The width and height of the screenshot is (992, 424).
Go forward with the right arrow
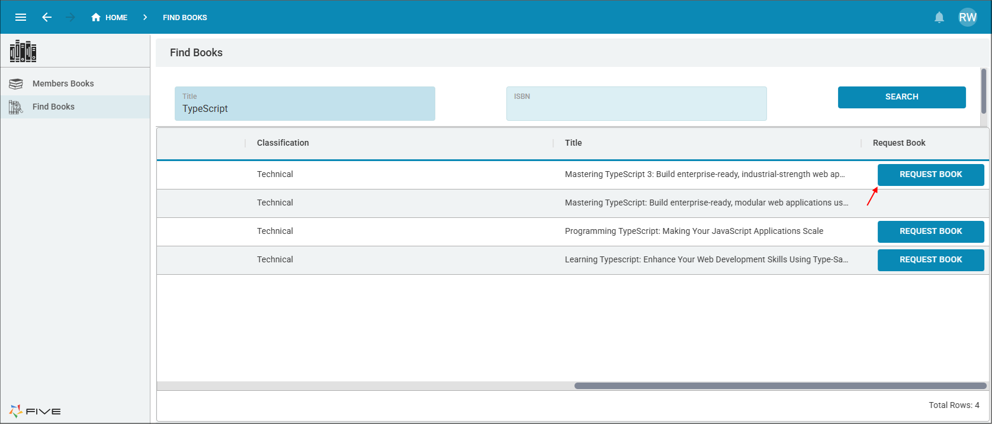coord(70,17)
